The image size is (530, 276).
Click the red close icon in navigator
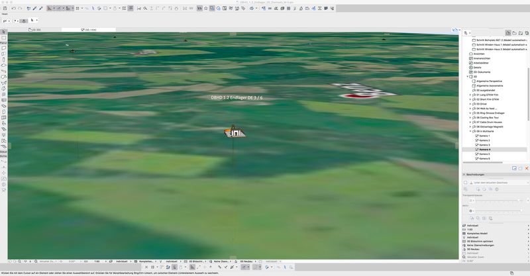point(527,168)
